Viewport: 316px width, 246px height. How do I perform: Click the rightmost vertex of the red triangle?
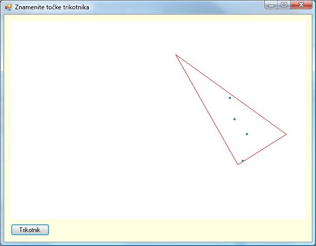(286, 135)
